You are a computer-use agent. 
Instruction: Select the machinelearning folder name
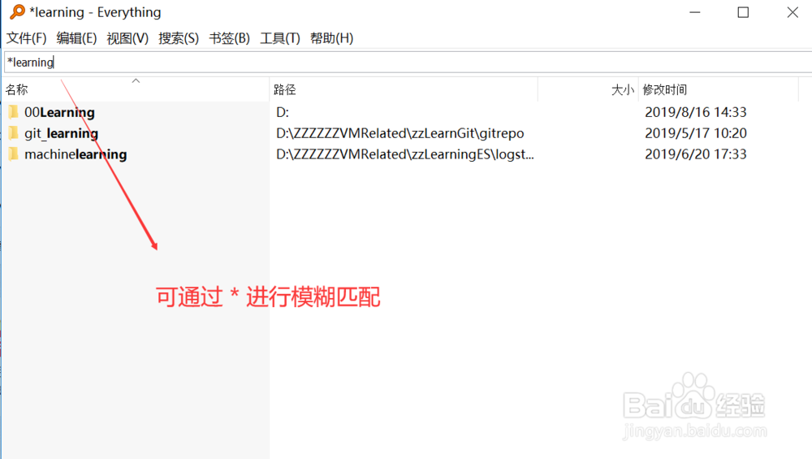coord(76,154)
